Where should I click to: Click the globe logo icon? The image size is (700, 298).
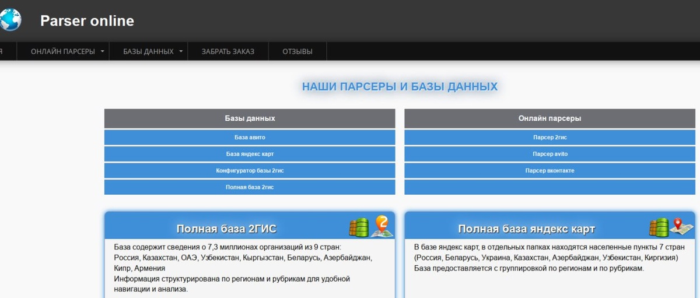10,20
